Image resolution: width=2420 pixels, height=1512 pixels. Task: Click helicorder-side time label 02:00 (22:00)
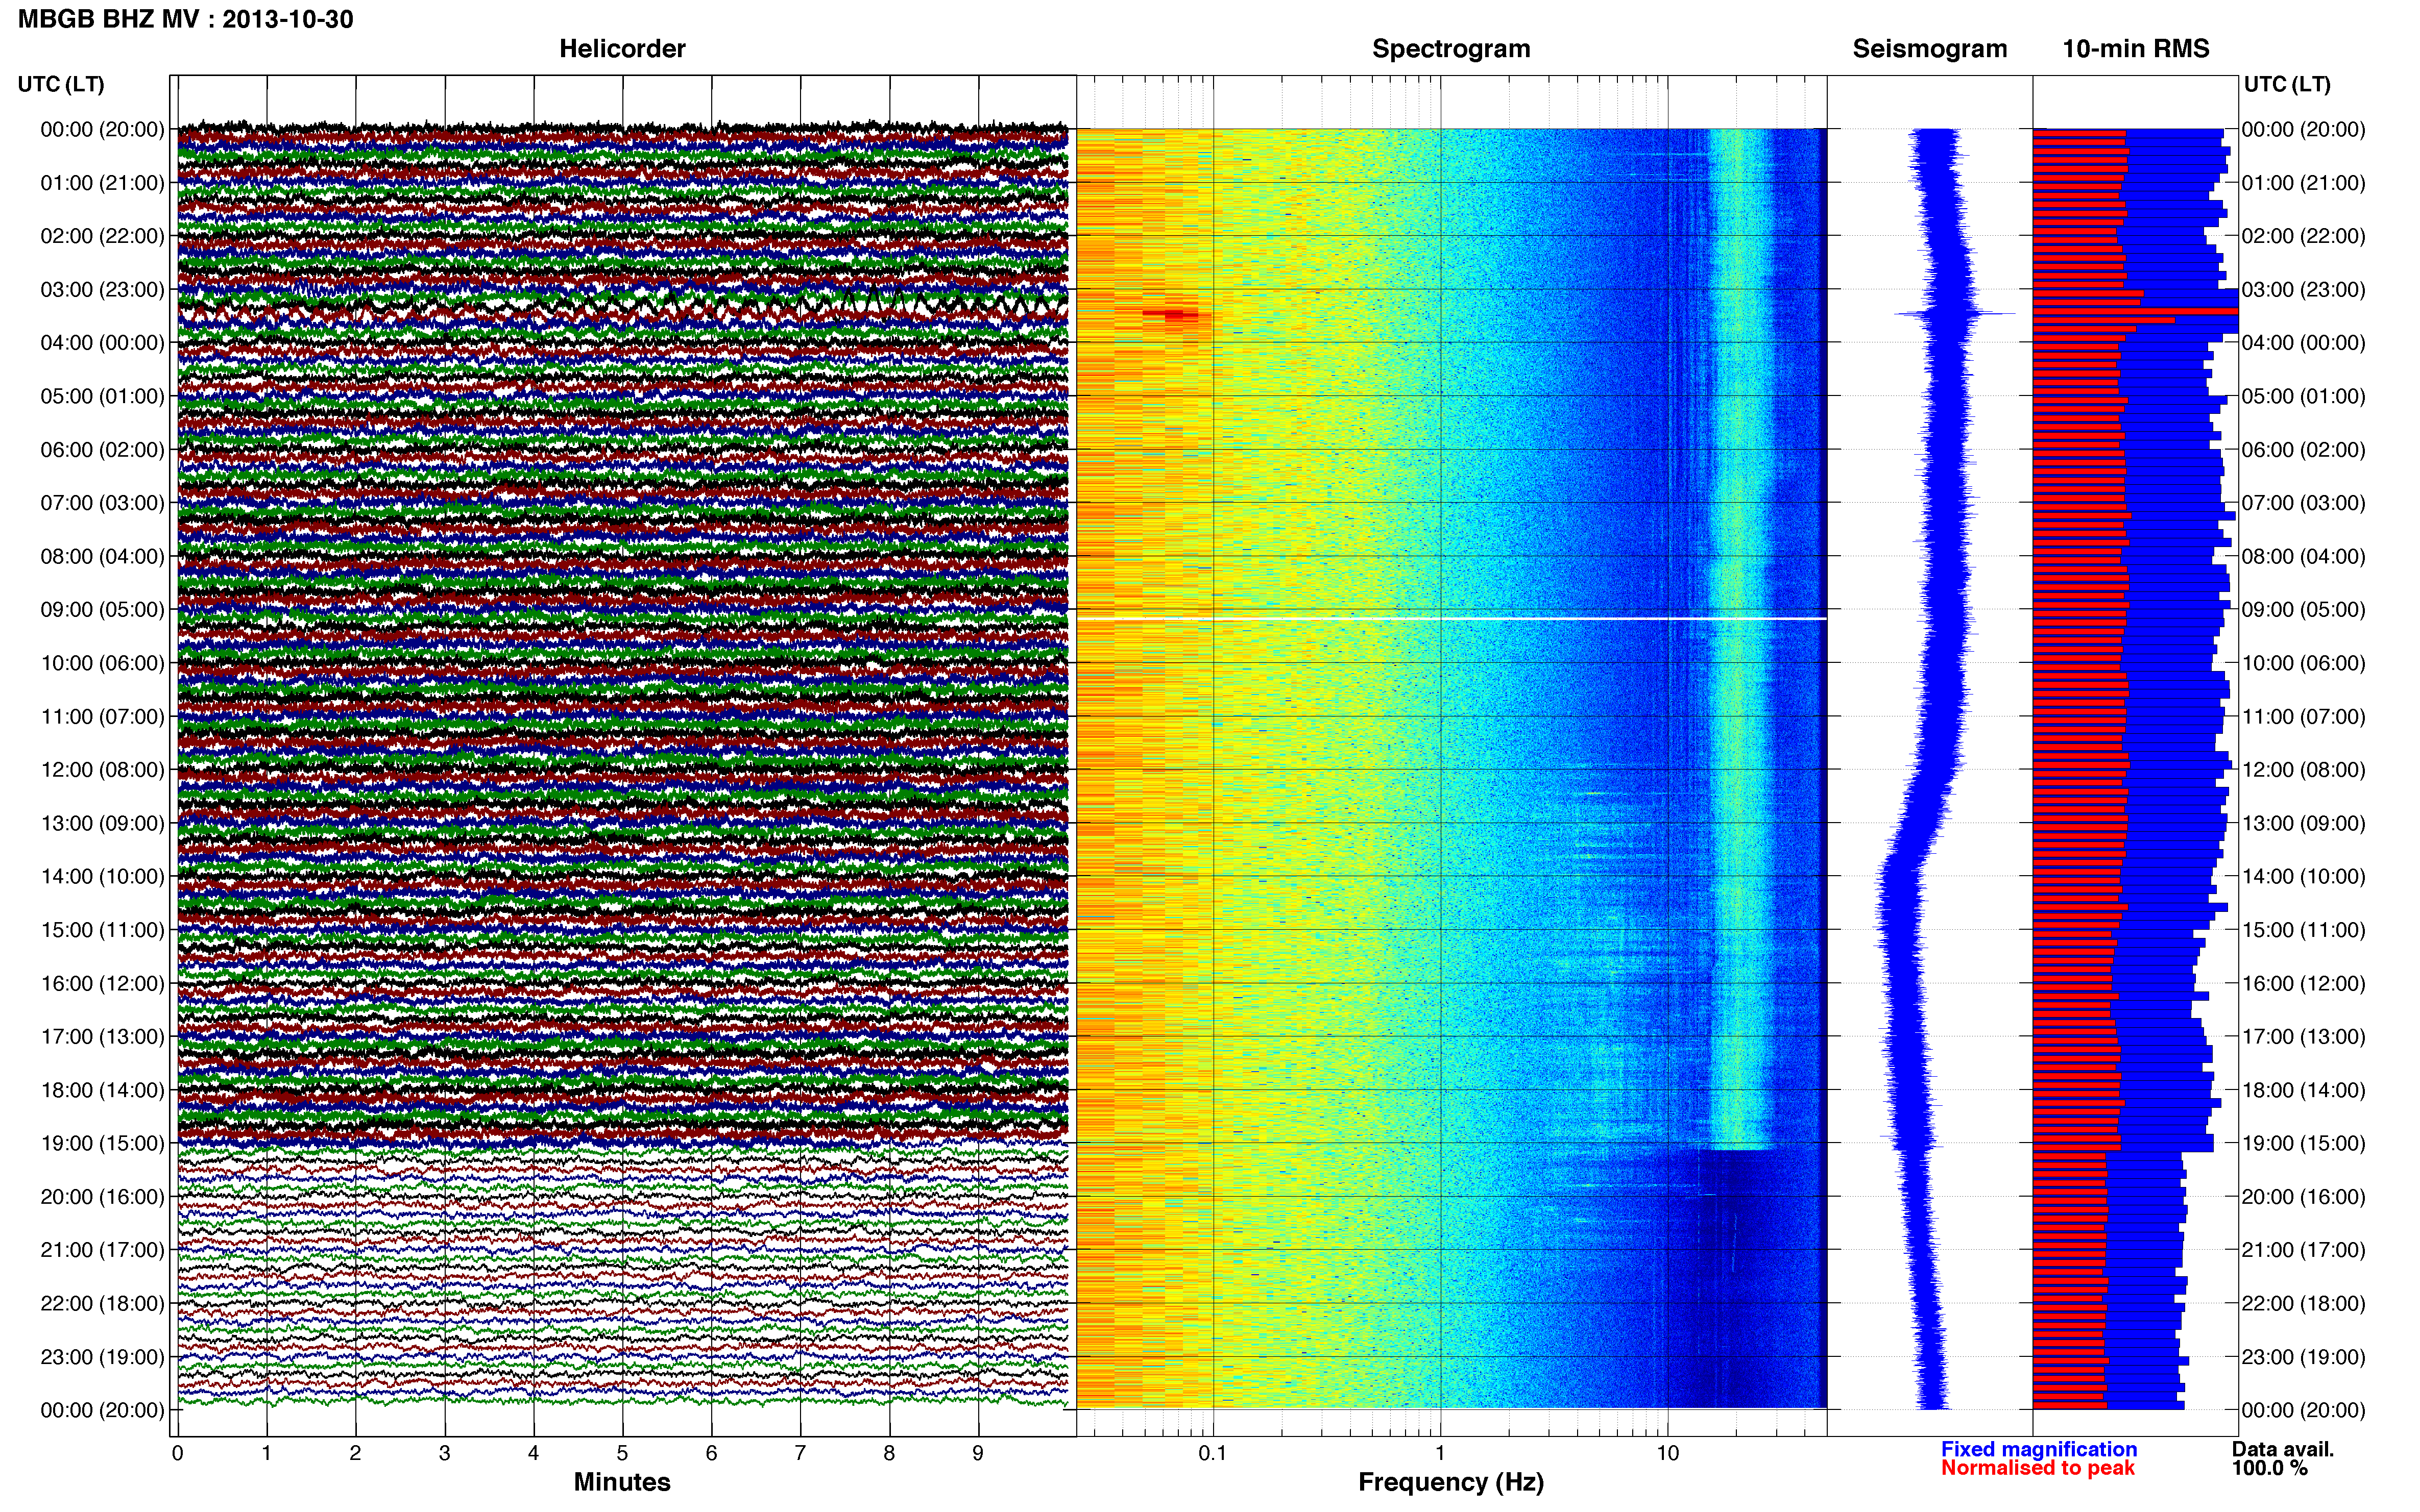pos(102,236)
